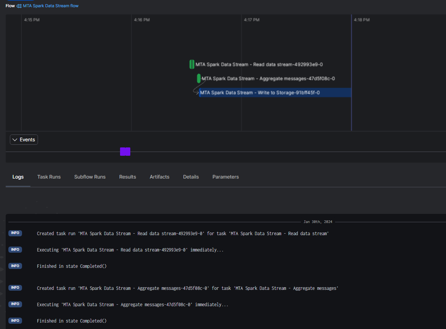
Task: Select the Aggregate messages green task bar
Action: (x=199, y=79)
